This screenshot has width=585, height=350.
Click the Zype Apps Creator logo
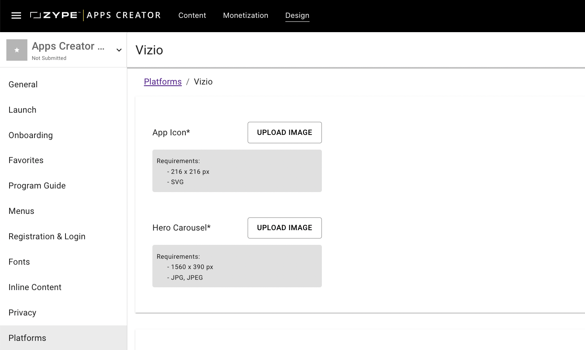click(96, 15)
